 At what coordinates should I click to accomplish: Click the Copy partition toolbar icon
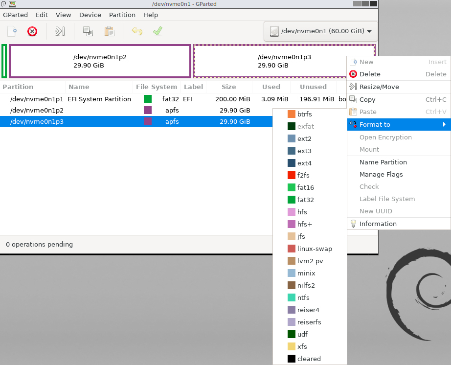pyautogui.click(x=88, y=31)
